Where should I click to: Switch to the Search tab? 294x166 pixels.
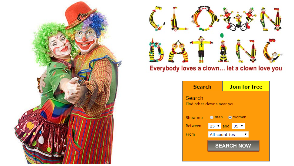coord(202,87)
